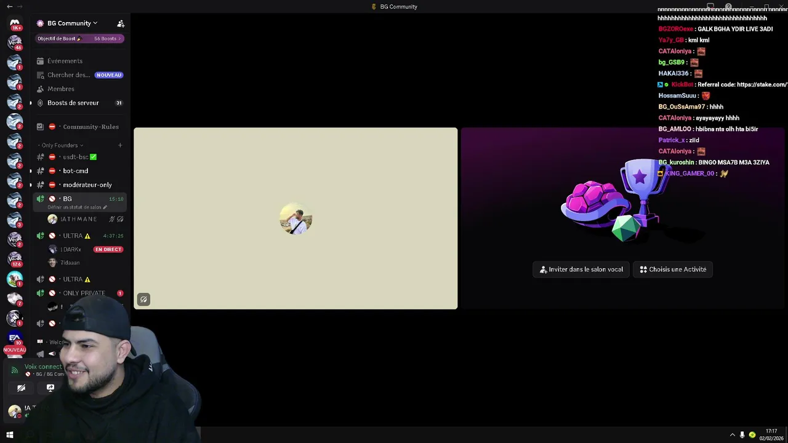Open the Objectif de Boost bar
This screenshot has width=788, height=443.
tap(80, 38)
